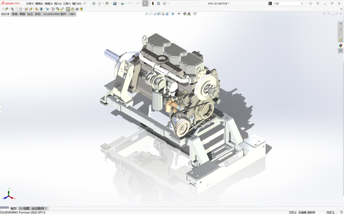
Task: Click the Save icon
Action: tap(114, 3)
